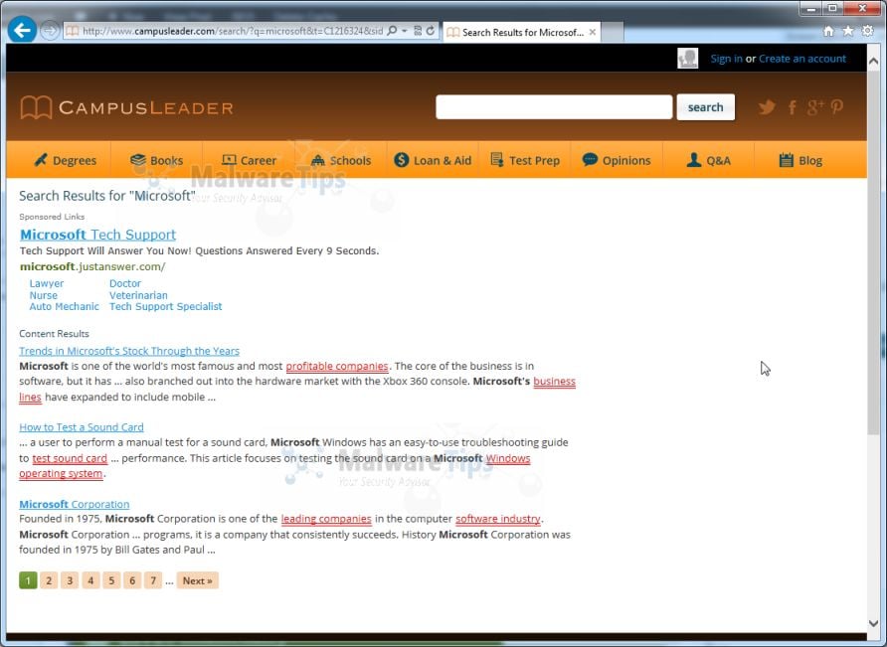Go to results page 4

[90, 580]
